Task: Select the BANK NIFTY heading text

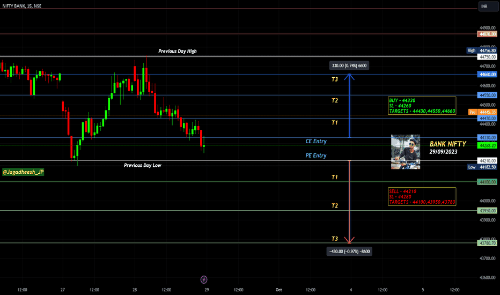Action: pos(448,144)
